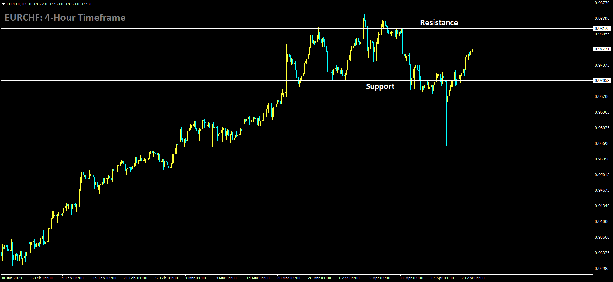Click the 20 Mar 04:00 time label
Image resolution: width=613 pixels, height=282 pixels.
pos(289,278)
